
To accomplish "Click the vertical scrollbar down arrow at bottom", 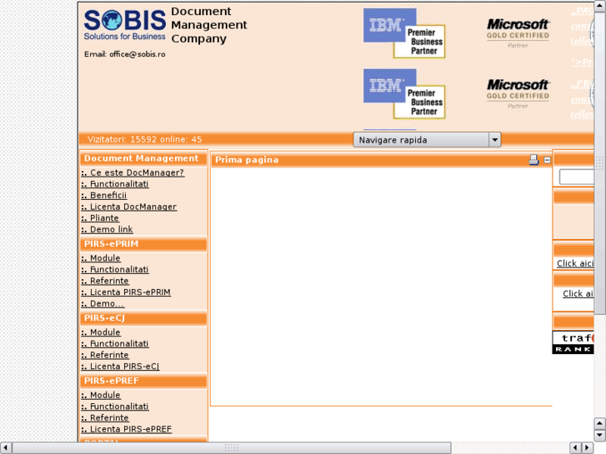I will click(x=600, y=435).
